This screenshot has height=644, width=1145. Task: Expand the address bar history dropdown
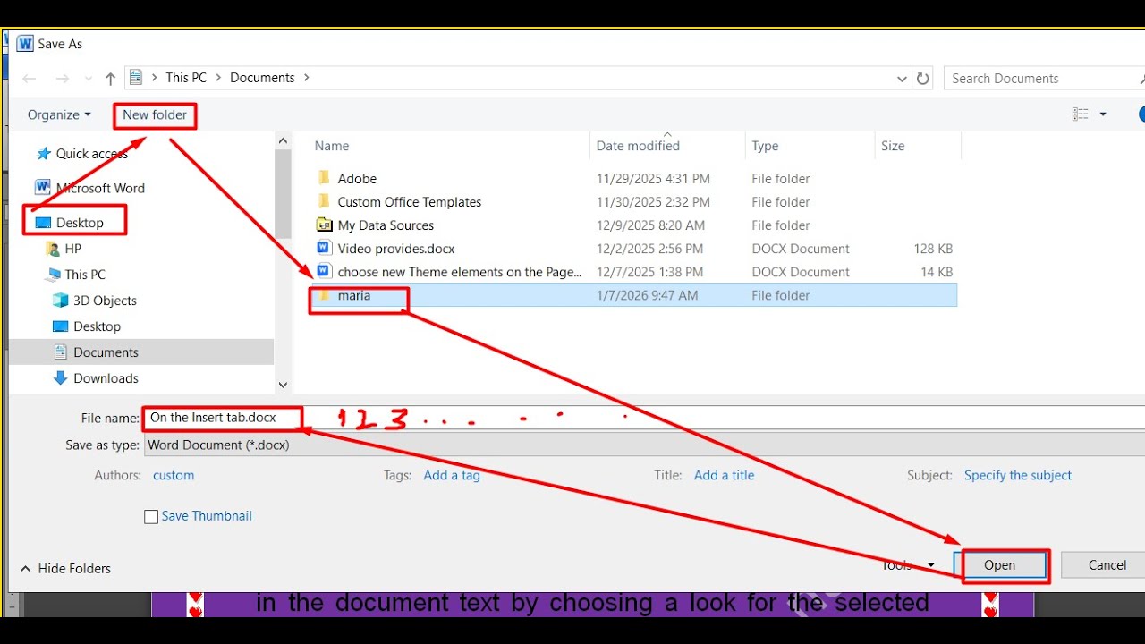(x=902, y=79)
